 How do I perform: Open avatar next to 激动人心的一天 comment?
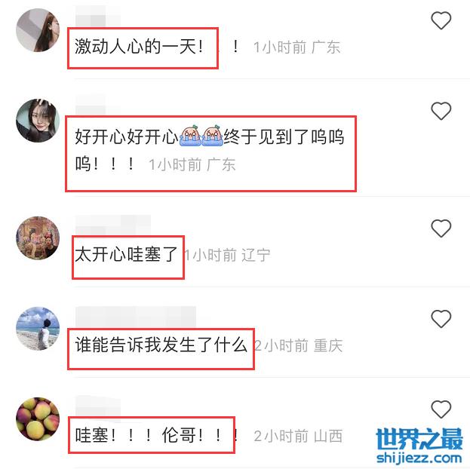pyautogui.click(x=38, y=30)
